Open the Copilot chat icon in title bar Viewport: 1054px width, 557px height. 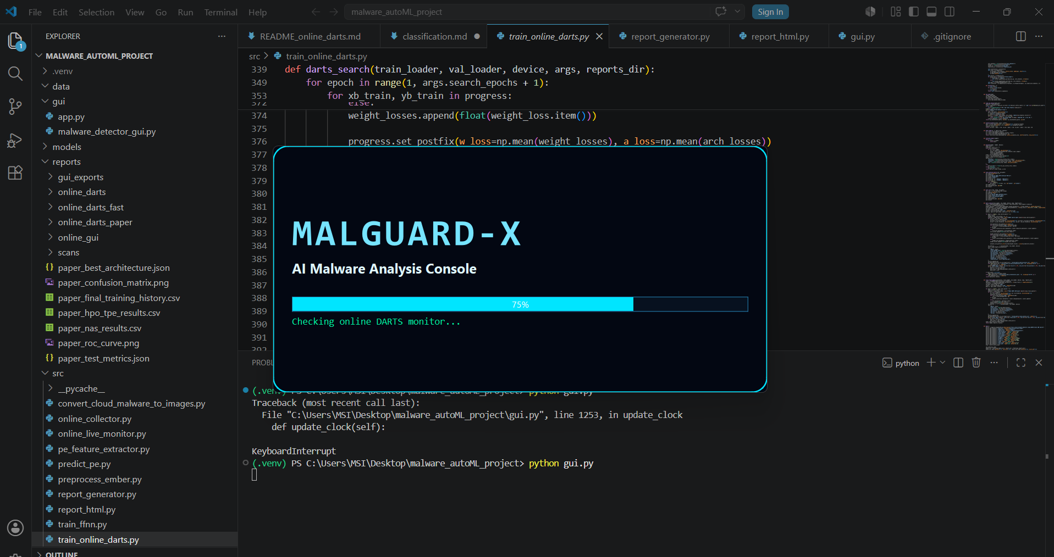pos(721,12)
